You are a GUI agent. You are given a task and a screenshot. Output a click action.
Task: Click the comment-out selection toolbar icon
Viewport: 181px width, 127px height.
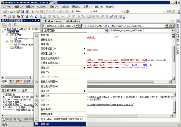tap(79, 16)
